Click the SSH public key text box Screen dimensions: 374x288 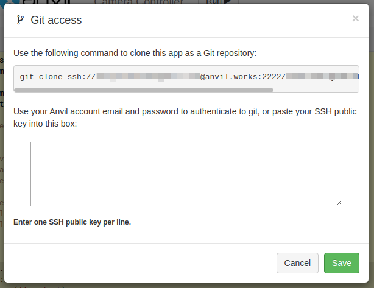click(x=186, y=174)
